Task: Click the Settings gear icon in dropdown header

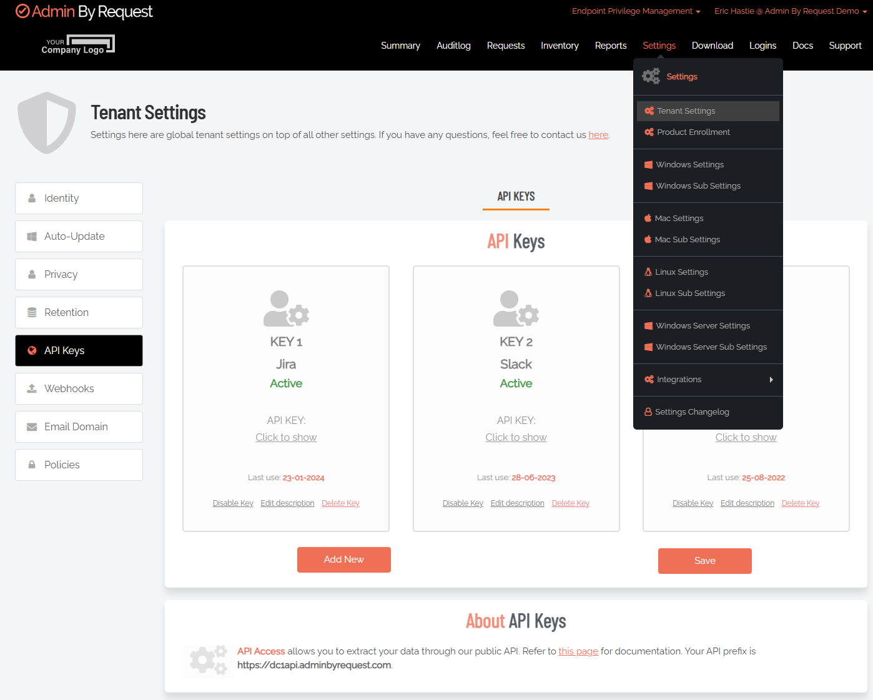Action: pyautogui.click(x=651, y=76)
